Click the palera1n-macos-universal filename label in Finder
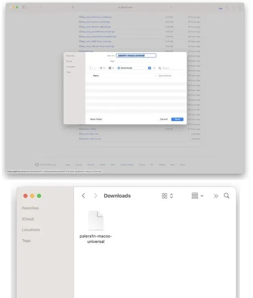253x298 pixels. point(96,239)
